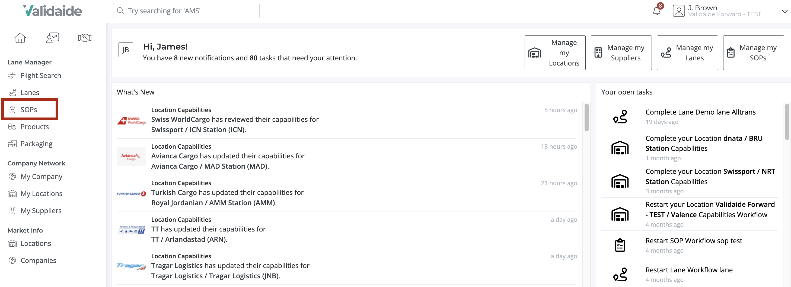Open task Complete Lane Demo lane Alltrans
This screenshot has height=287, width=791.
(x=700, y=112)
